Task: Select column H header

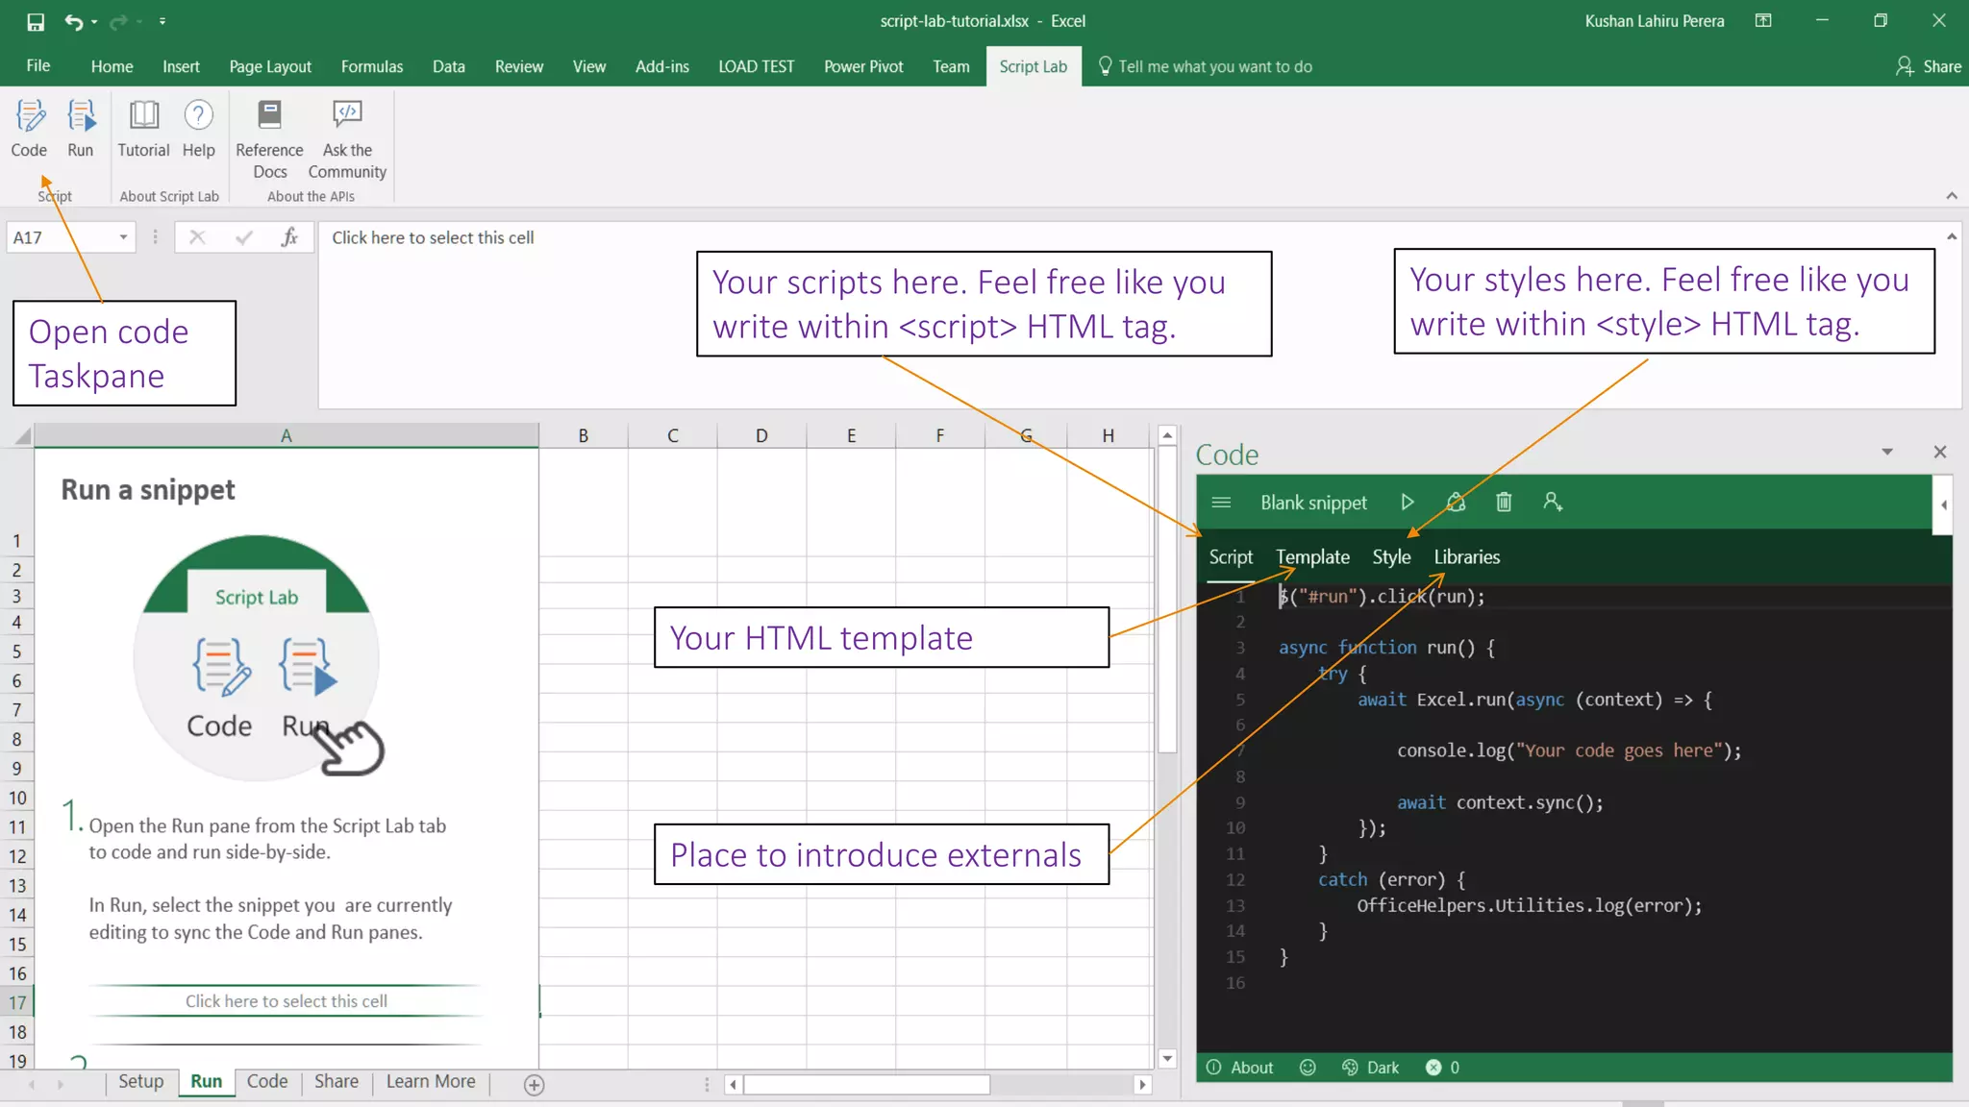Action: coord(1108,435)
